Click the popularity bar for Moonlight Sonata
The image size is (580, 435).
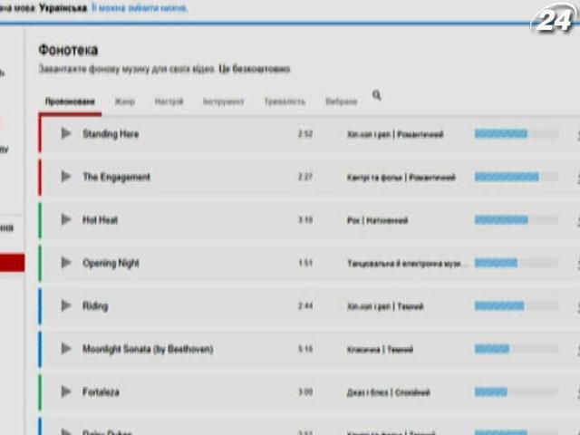coord(517,349)
